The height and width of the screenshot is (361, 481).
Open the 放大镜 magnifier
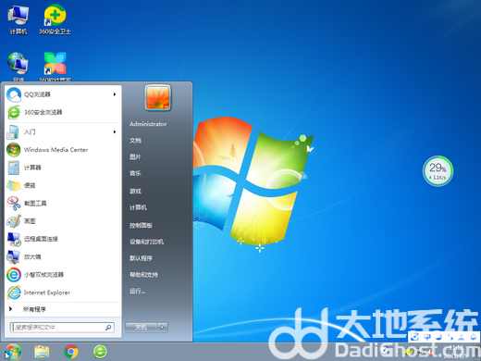point(62,257)
